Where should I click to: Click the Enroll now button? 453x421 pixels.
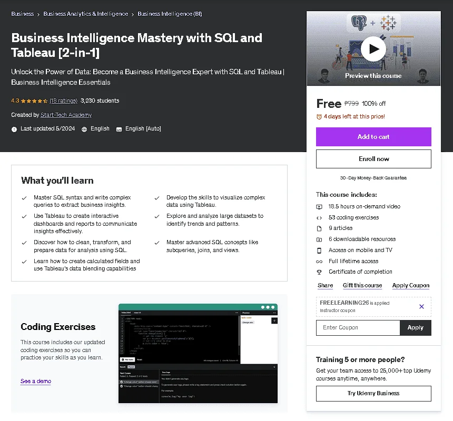(373, 159)
